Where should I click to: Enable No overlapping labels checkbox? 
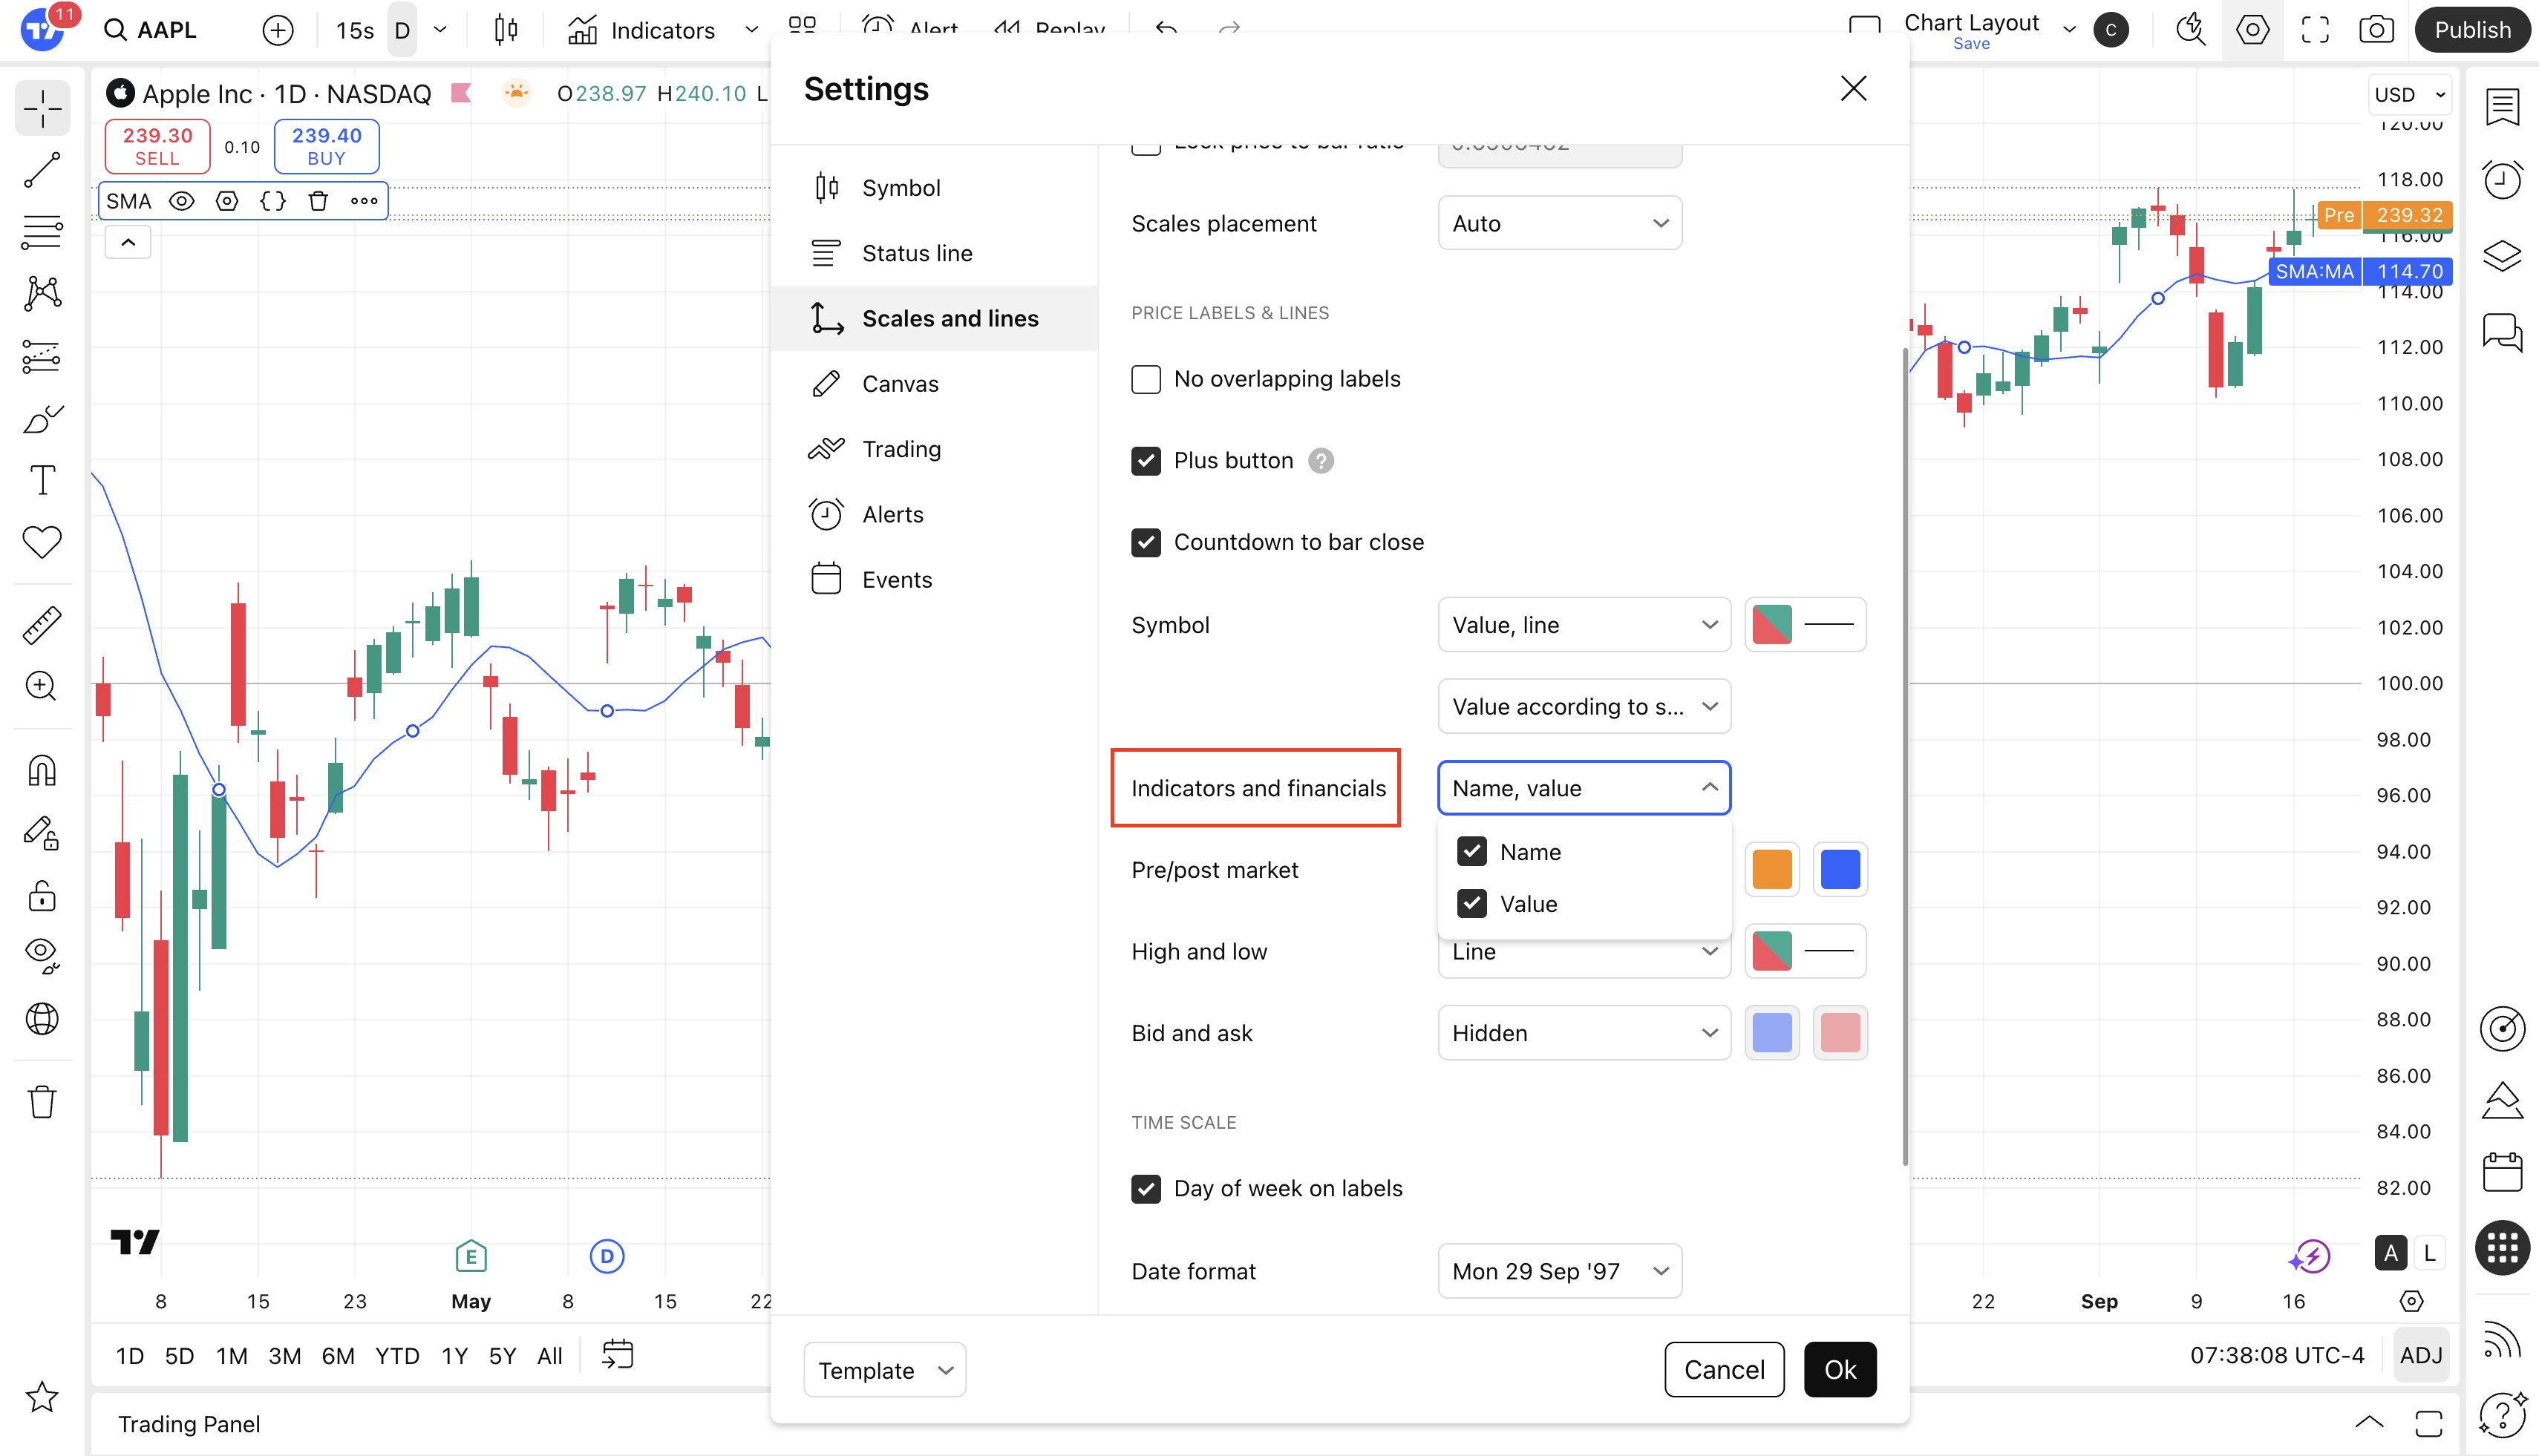coord(1146,379)
